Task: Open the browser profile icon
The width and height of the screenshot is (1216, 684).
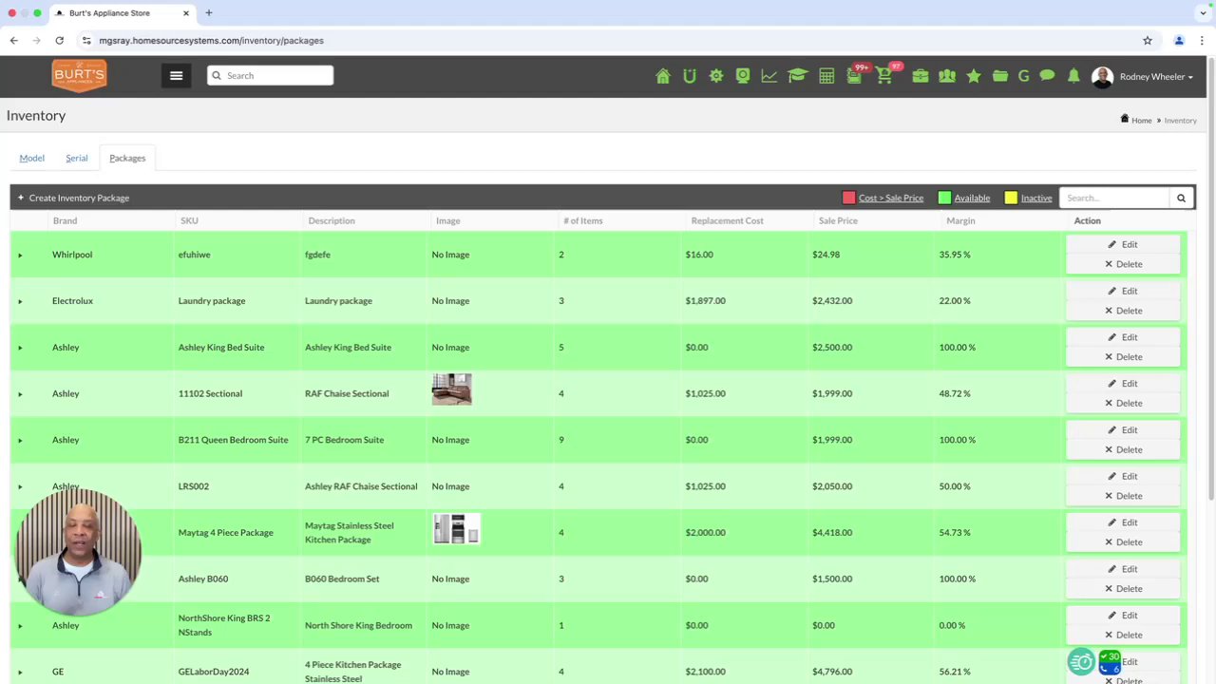Action: tap(1179, 41)
